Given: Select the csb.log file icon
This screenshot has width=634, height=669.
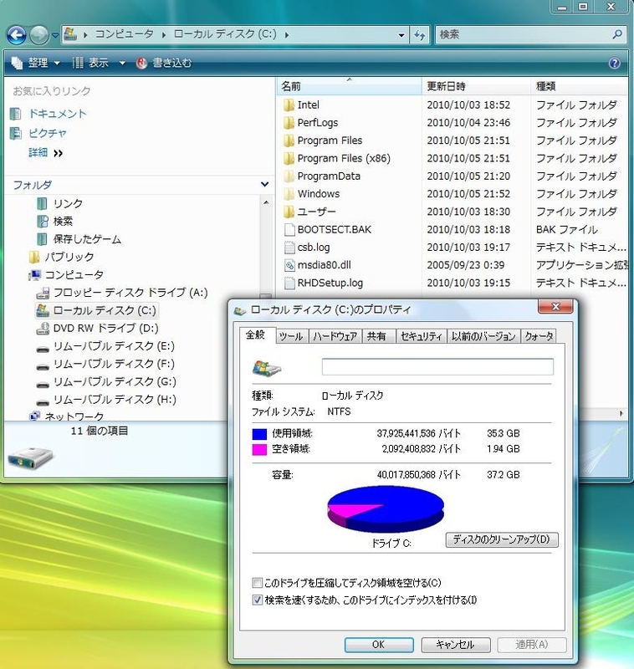Looking at the screenshot, I should coord(289,248).
